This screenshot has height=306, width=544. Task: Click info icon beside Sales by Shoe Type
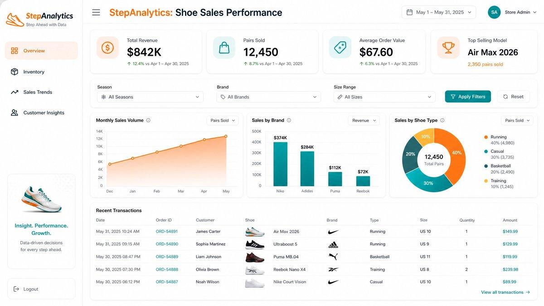point(442,121)
